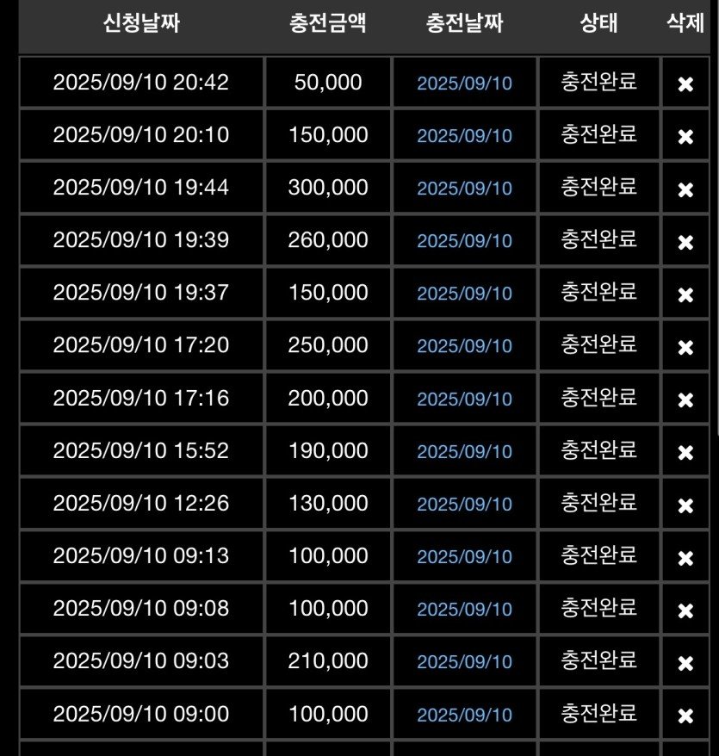
Task: Delete the 210,000 charge from 09:03
Action: coord(685,664)
